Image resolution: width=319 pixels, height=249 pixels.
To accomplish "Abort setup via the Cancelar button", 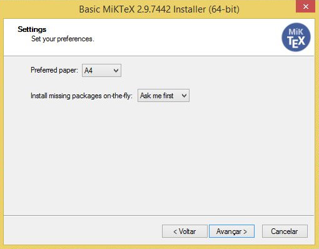I will (285, 231).
